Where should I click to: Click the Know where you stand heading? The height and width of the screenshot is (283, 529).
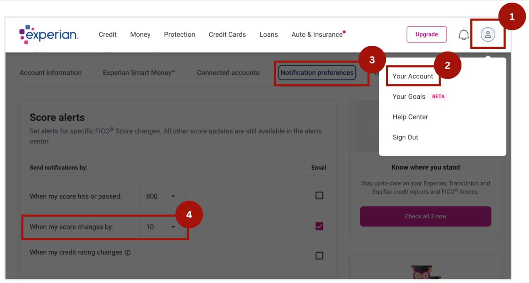(x=426, y=167)
